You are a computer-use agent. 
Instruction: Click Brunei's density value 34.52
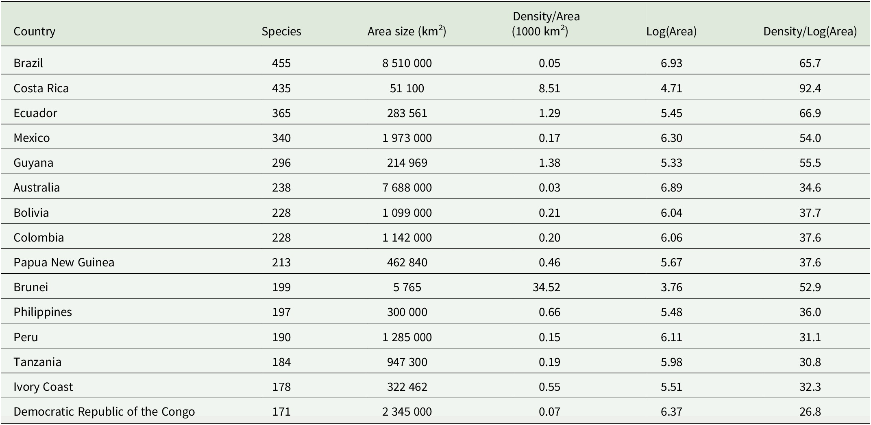click(547, 287)
